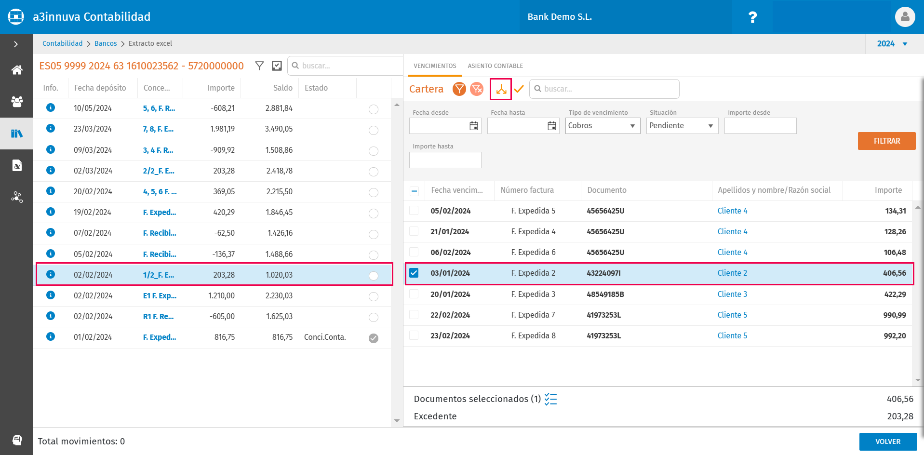Screen dimensions: 924x455
Task: Select the radio circle for 23/03/2024 movement
Action: (374, 130)
